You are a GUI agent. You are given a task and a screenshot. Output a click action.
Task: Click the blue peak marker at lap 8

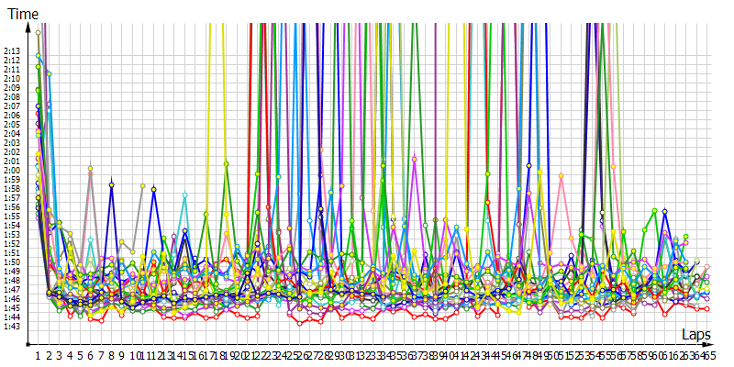point(111,185)
